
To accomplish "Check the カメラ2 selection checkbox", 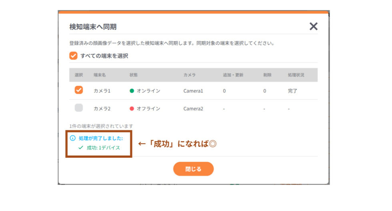I will [x=79, y=108].
